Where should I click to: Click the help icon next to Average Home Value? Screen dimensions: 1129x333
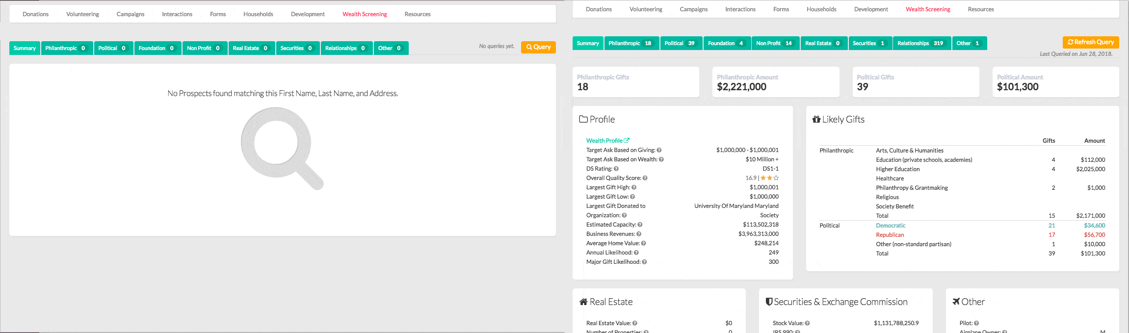(643, 243)
